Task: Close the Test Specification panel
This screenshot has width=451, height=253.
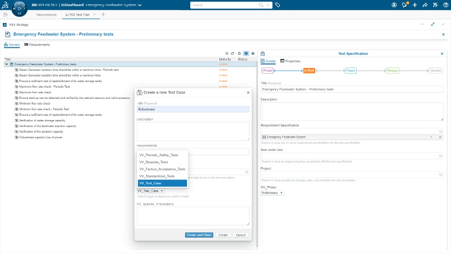Action: point(442,53)
